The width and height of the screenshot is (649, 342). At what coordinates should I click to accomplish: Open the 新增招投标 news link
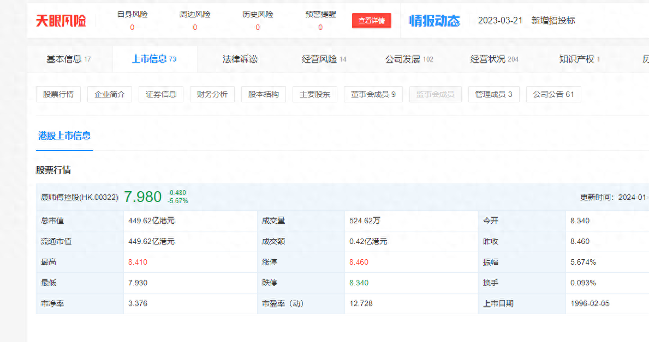coord(553,21)
